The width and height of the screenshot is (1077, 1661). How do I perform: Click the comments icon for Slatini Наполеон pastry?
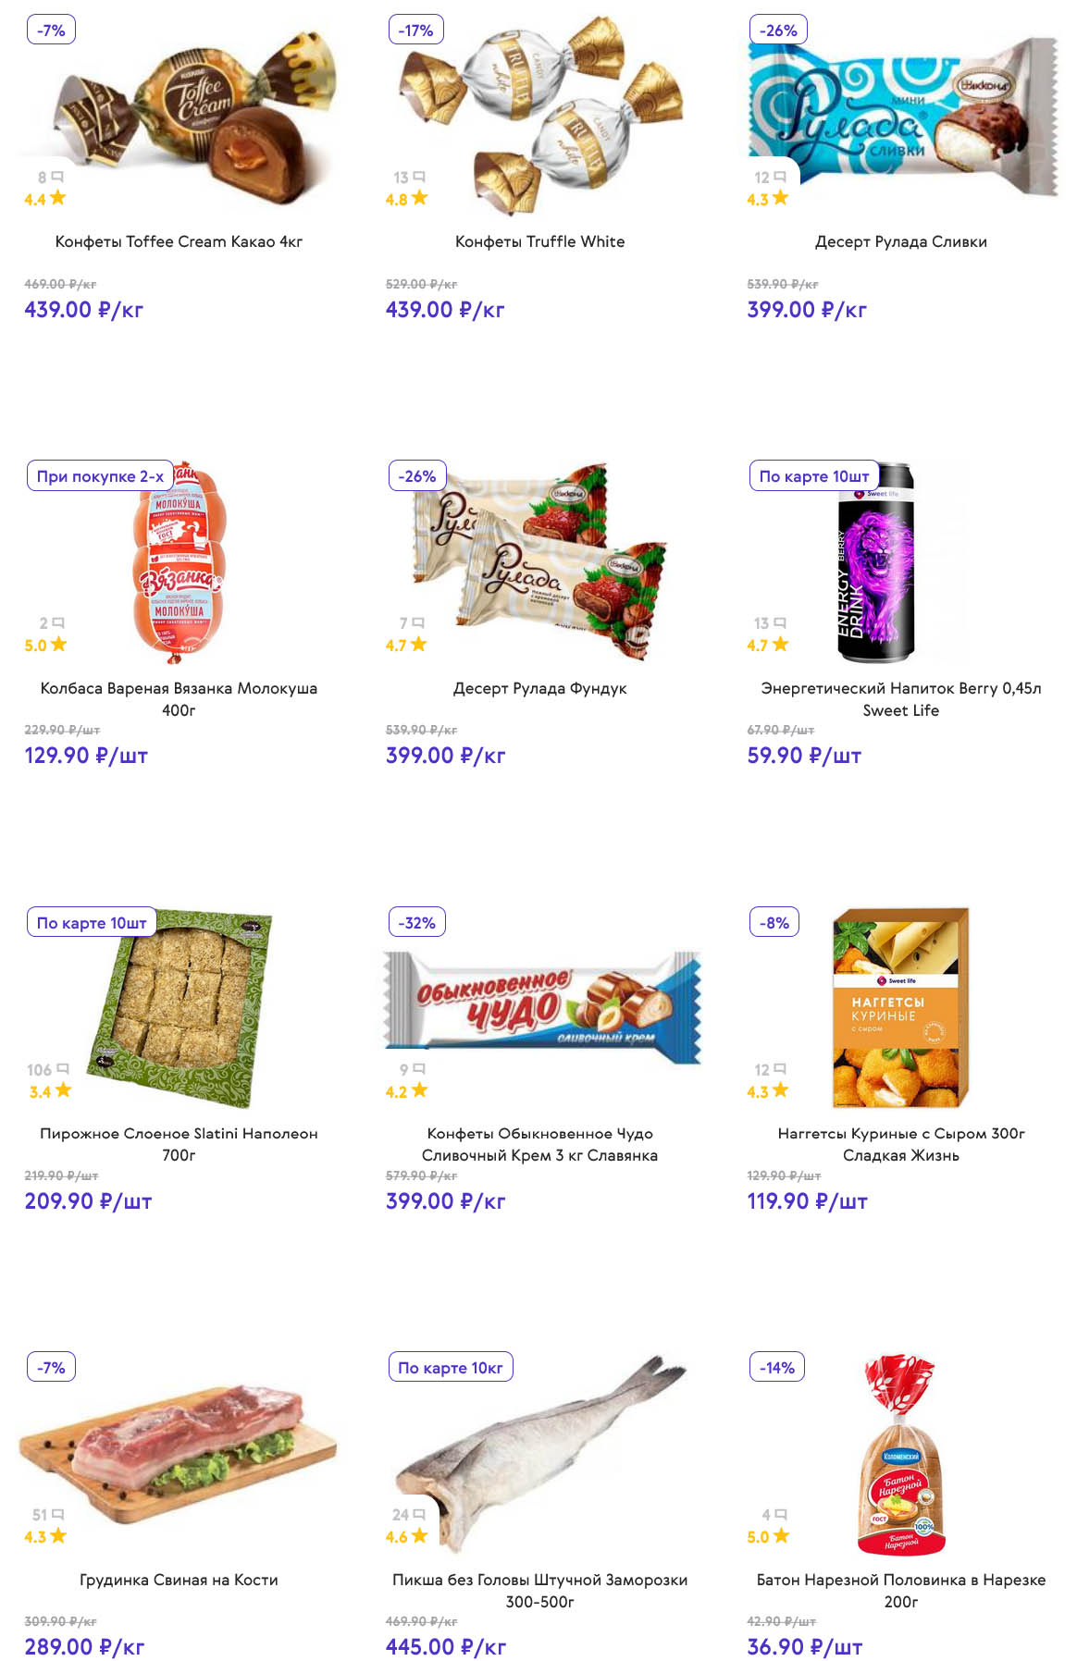[x=63, y=1069]
